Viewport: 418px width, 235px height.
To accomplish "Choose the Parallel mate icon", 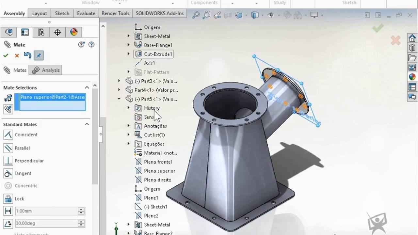I will click(8, 148).
